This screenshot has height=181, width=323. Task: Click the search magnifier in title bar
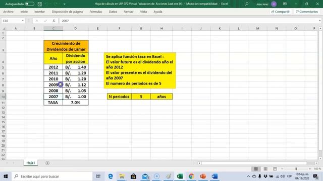coord(247,4)
